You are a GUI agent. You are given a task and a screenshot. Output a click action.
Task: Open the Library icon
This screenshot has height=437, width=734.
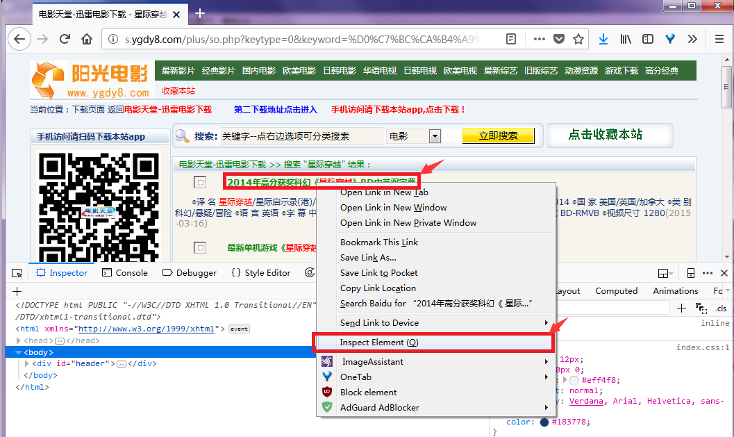click(626, 39)
